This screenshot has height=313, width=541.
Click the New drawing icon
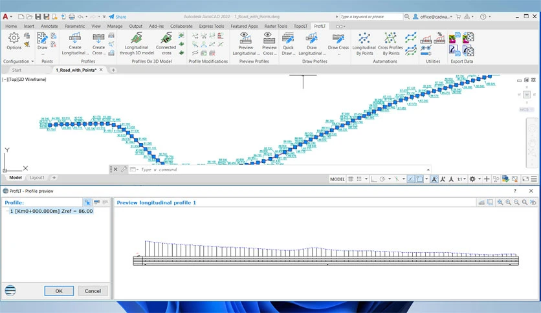pos(21,17)
